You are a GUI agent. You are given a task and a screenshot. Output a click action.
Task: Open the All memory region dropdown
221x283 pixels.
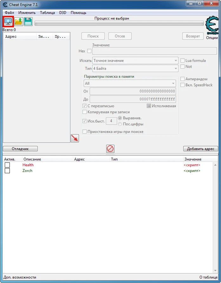coord(130,83)
